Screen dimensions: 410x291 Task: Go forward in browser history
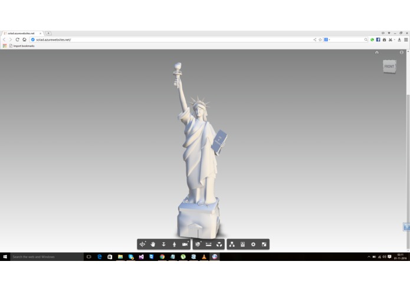tap(11, 39)
